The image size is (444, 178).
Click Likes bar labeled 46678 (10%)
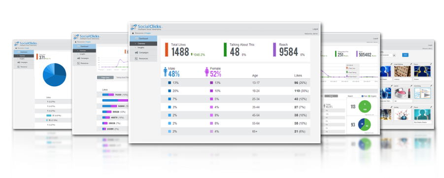pos(106,118)
